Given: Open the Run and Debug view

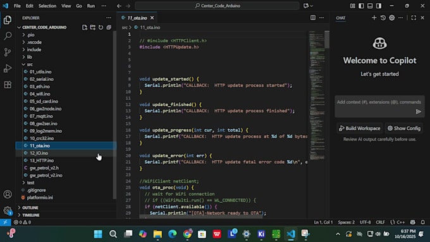Looking at the screenshot, I should (x=8, y=68).
